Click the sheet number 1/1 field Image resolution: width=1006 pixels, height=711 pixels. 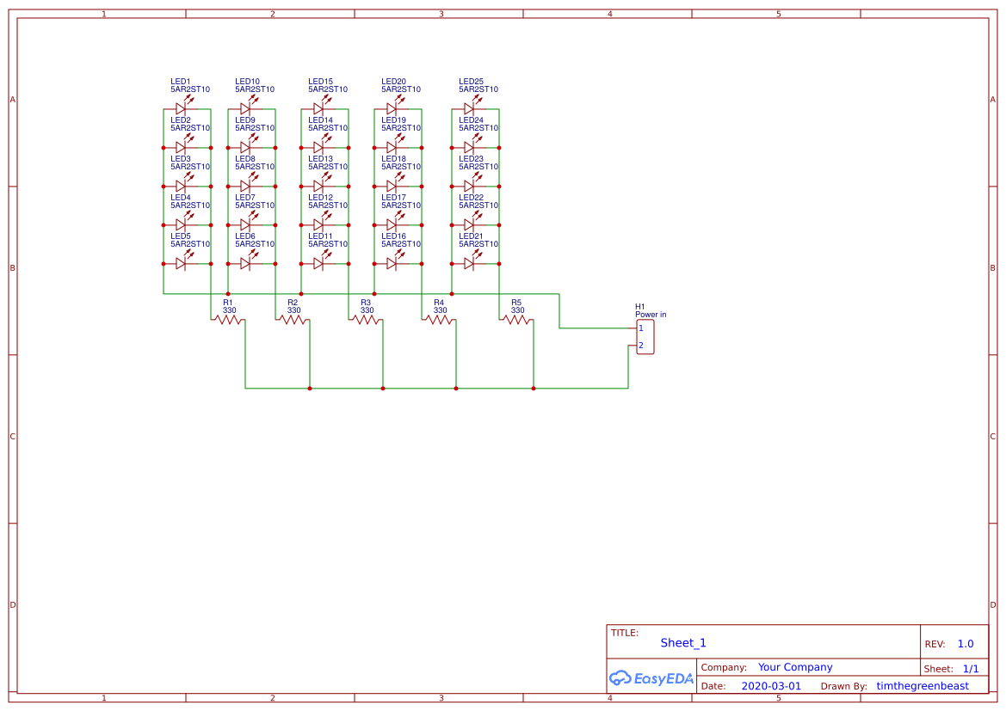click(x=971, y=668)
